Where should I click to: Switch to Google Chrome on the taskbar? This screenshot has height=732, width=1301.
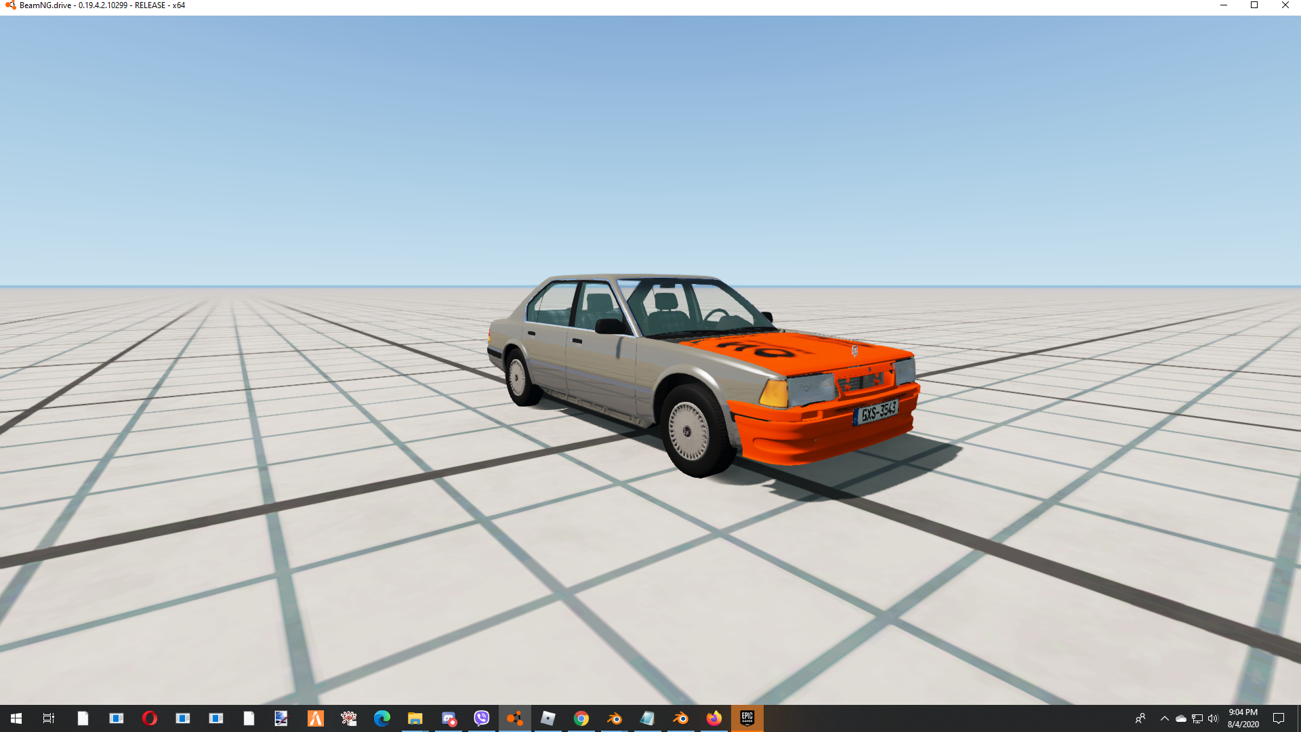581,718
